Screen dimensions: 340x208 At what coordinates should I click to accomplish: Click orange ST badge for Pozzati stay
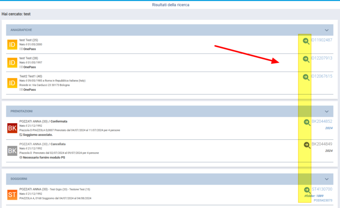(x=12, y=194)
